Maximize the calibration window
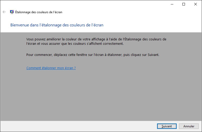The width and height of the screenshot is (202, 132). [x=184, y=4]
